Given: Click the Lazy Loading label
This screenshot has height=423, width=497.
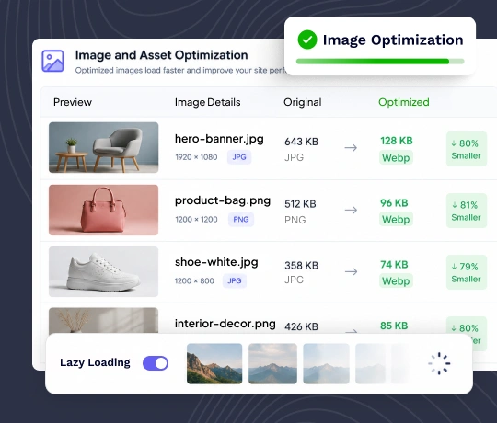Looking at the screenshot, I should [x=95, y=363].
